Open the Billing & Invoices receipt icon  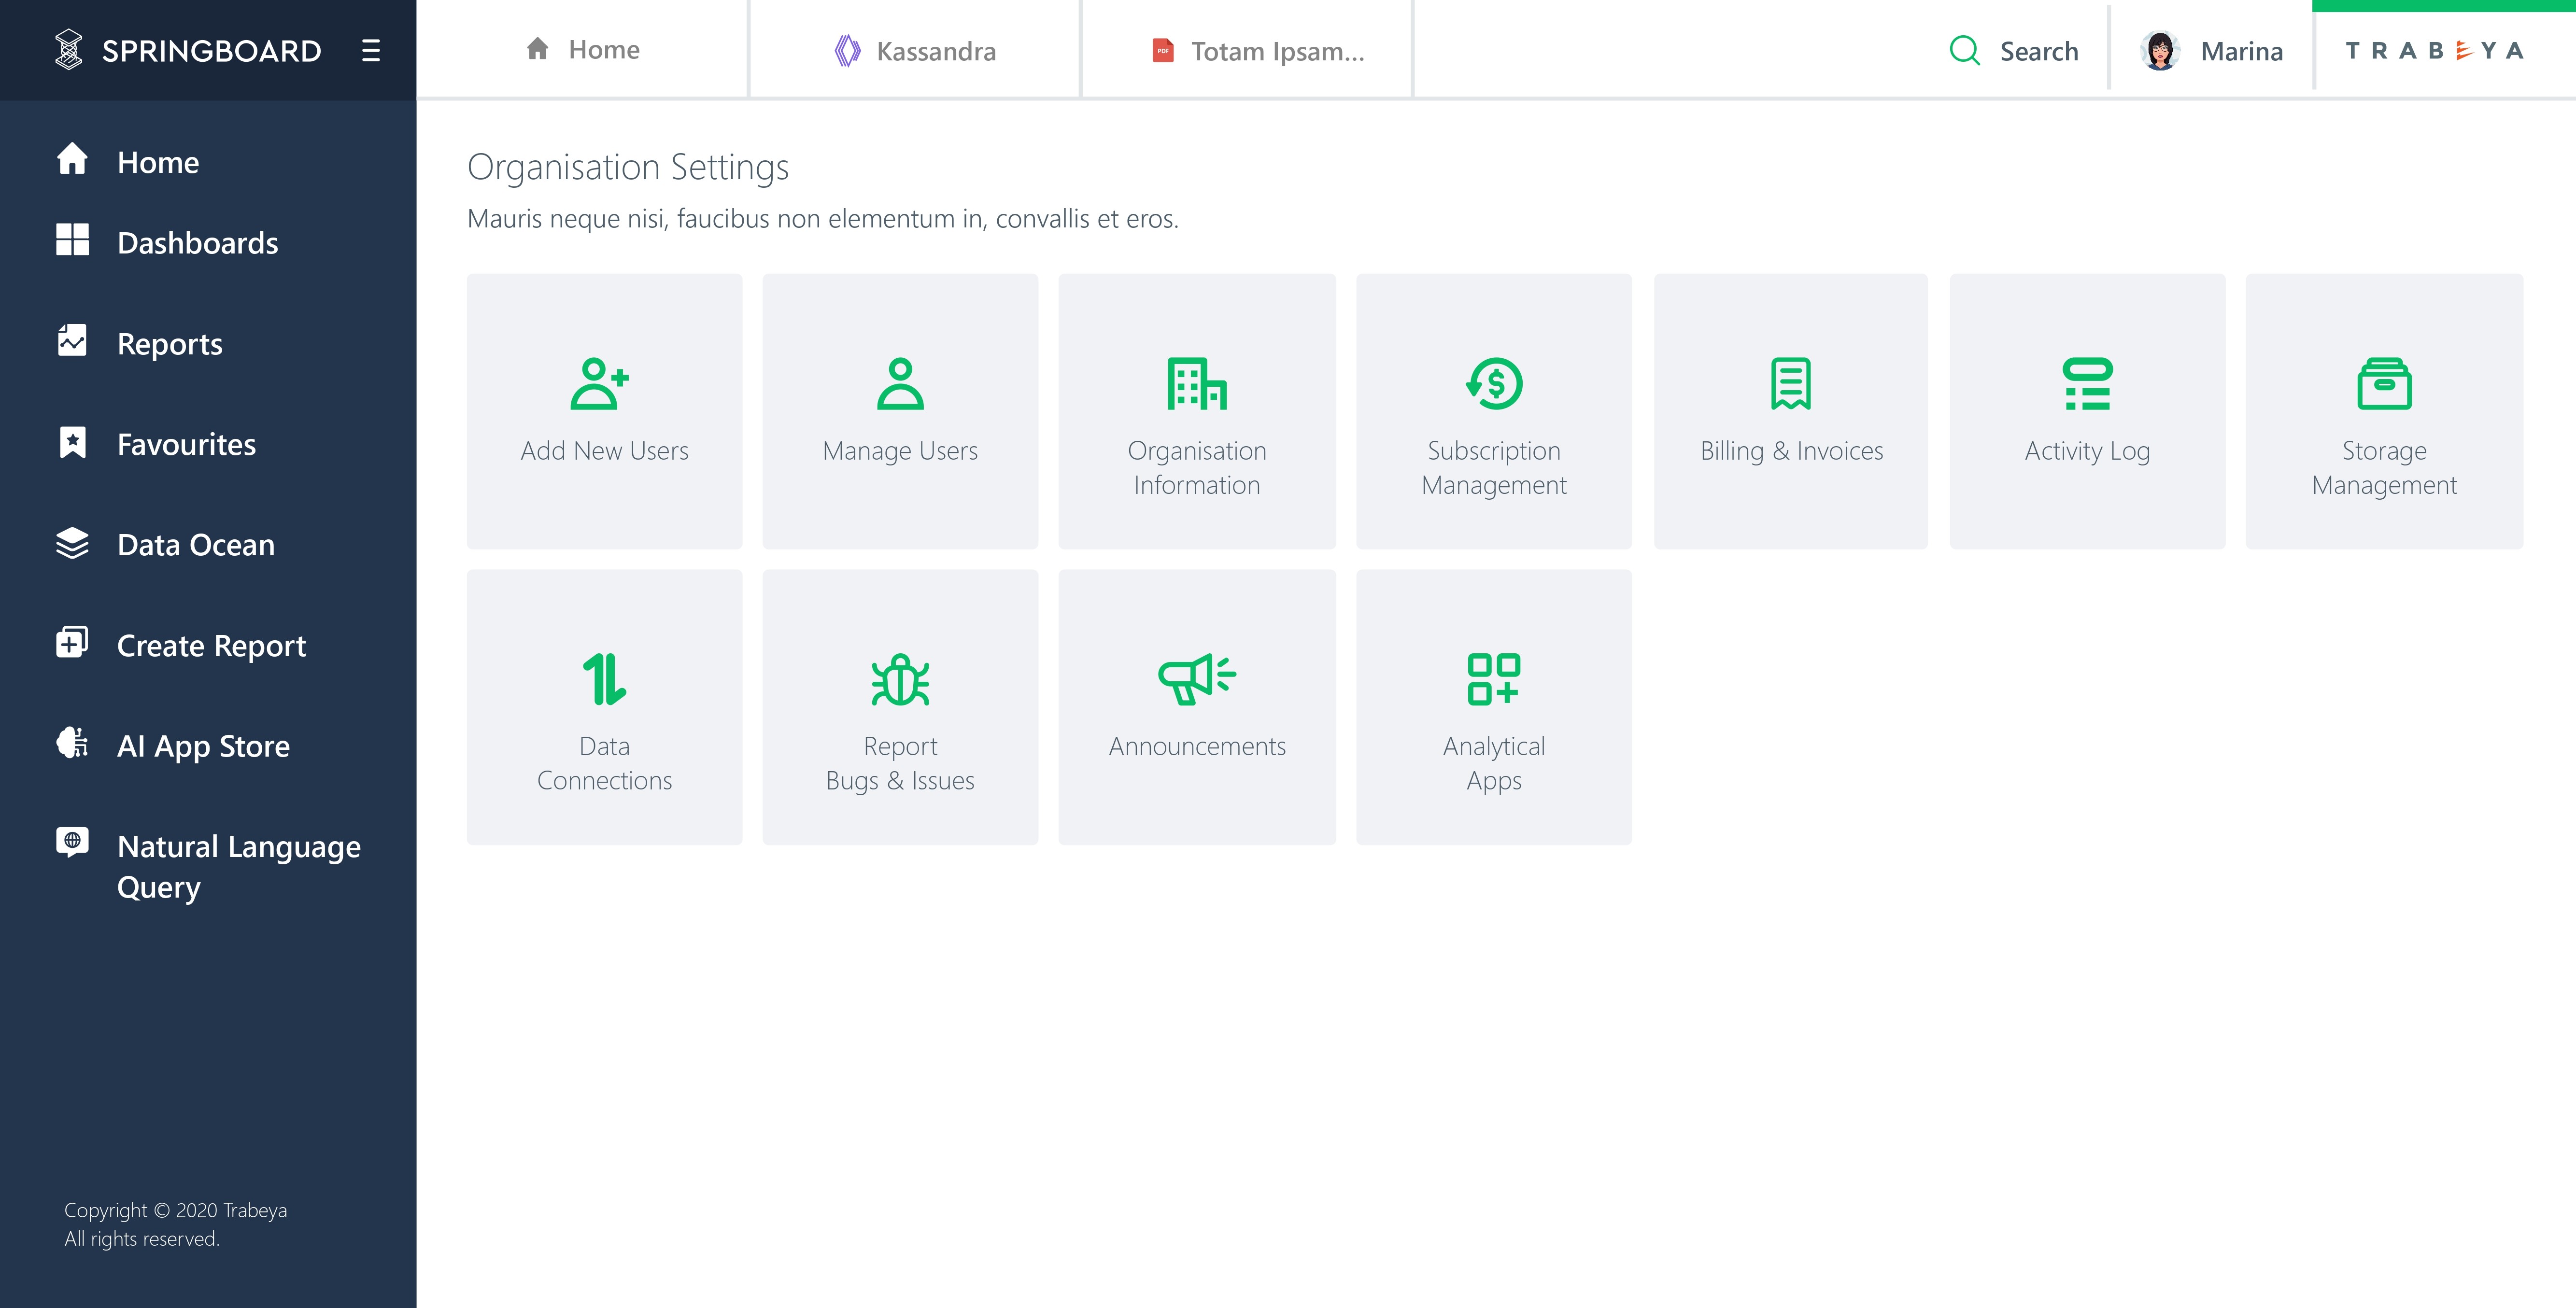pos(1791,384)
